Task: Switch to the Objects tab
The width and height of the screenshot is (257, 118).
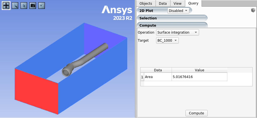Action: click(146, 3)
